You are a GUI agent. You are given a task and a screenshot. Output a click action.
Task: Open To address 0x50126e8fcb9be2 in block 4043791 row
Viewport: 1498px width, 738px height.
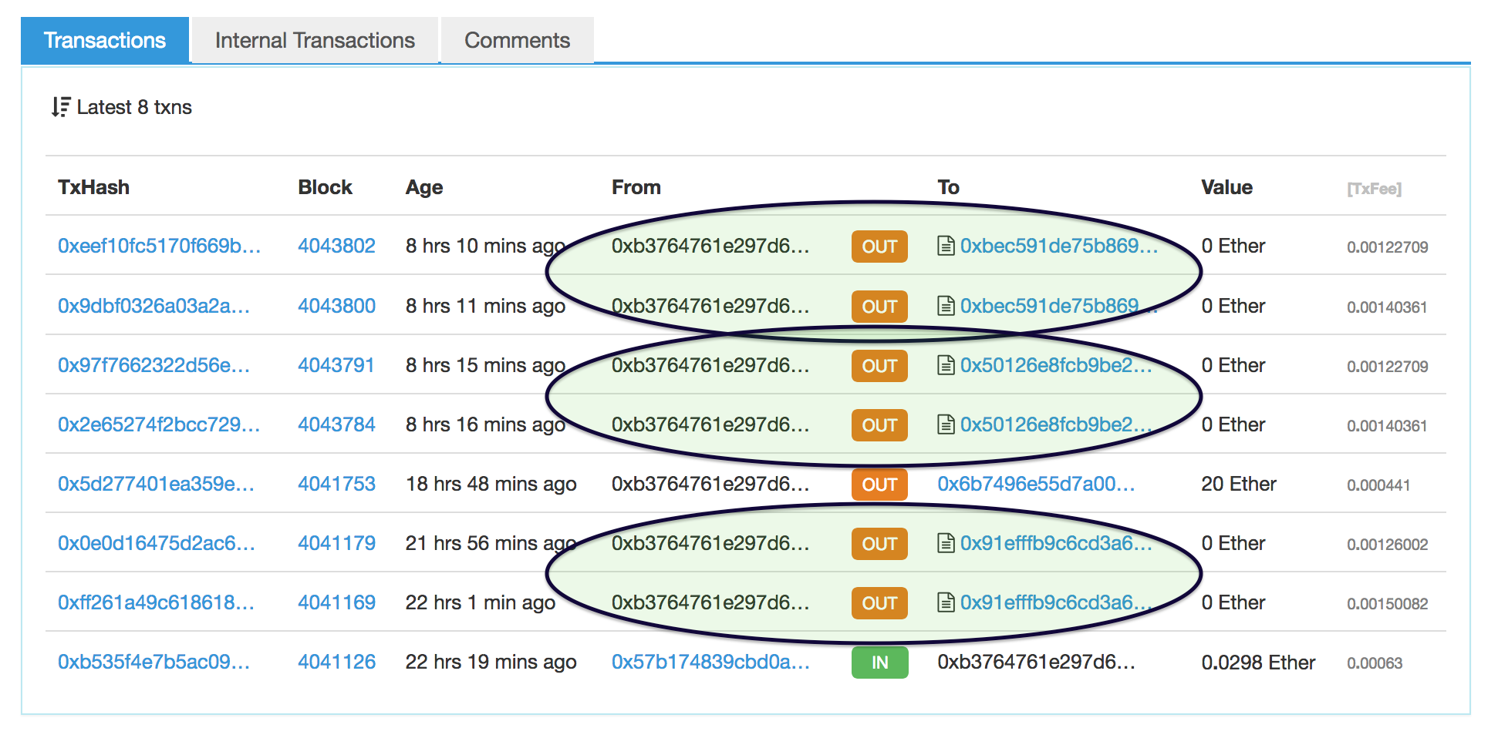(1056, 365)
